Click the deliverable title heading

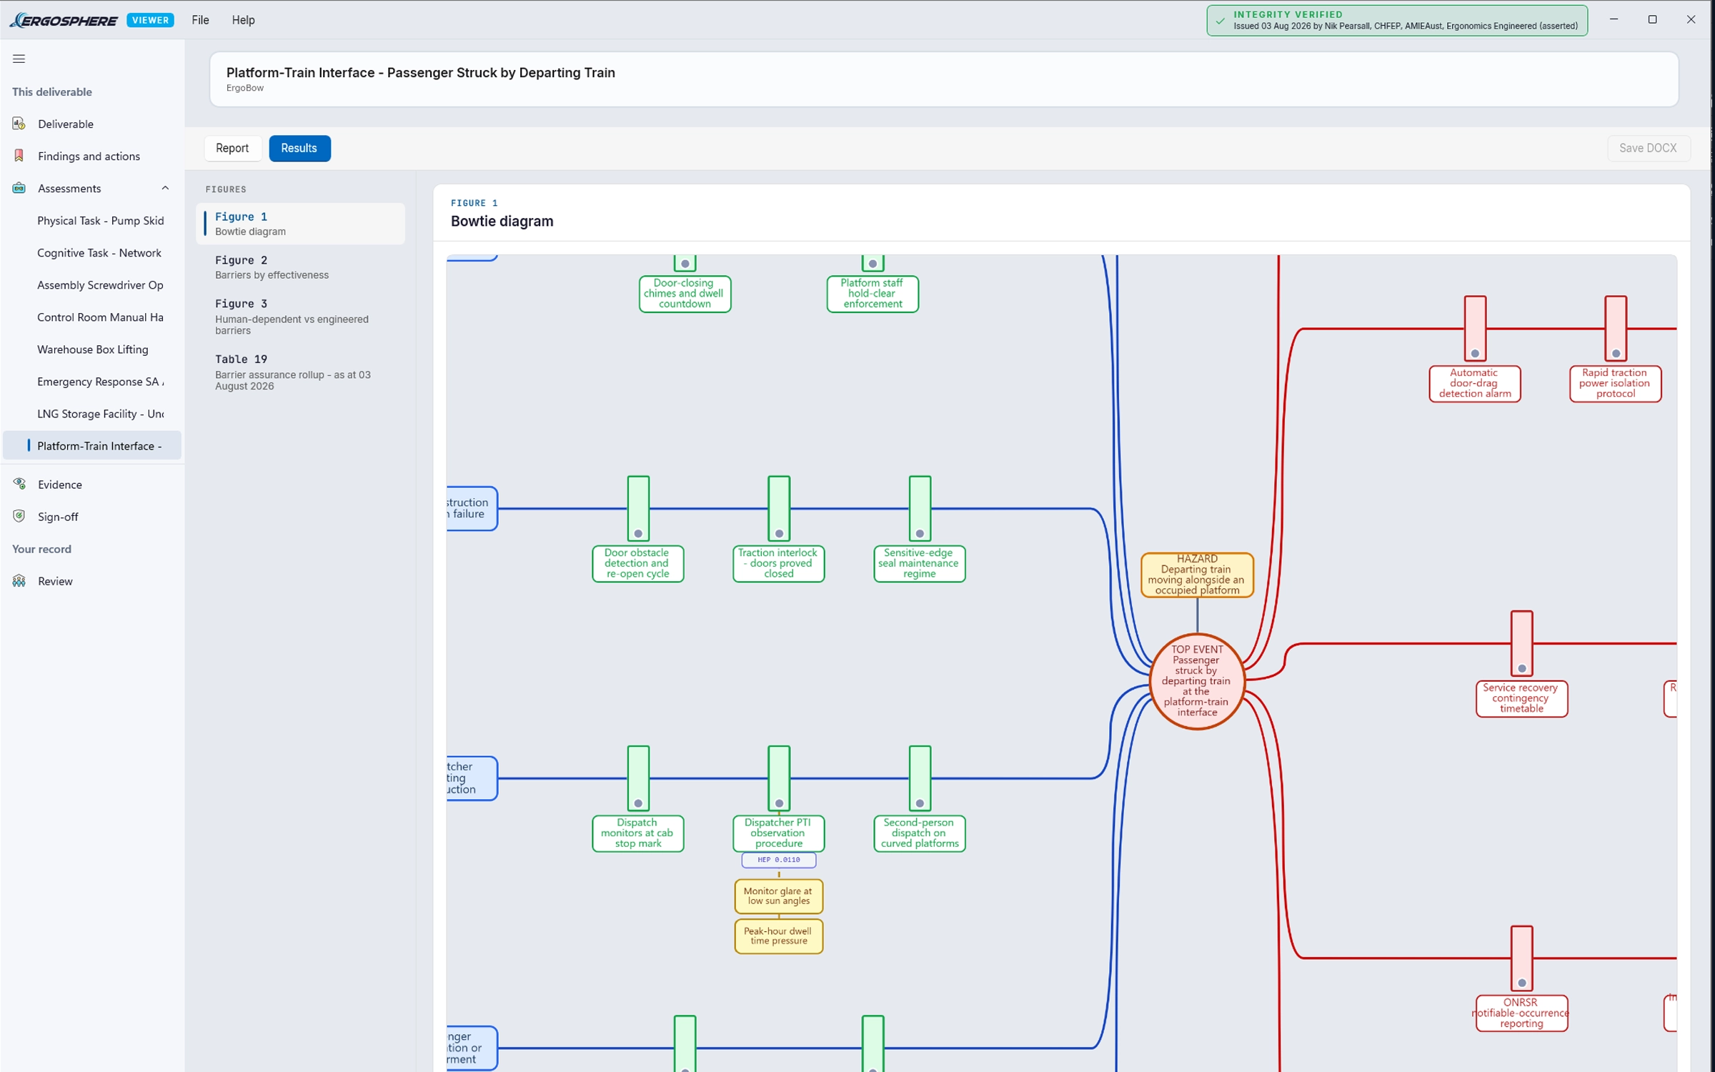(420, 72)
